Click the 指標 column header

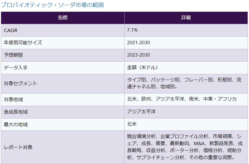pyautogui.click(x=63, y=18)
